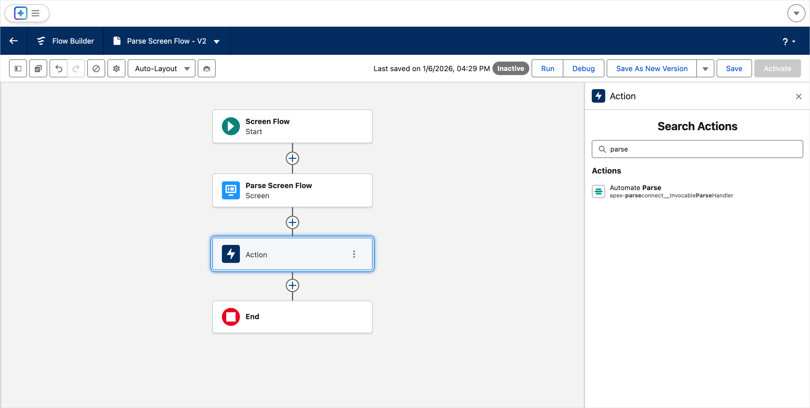The width and height of the screenshot is (810, 408).
Task: Click the Screen Flow Start play icon
Action: click(x=231, y=126)
